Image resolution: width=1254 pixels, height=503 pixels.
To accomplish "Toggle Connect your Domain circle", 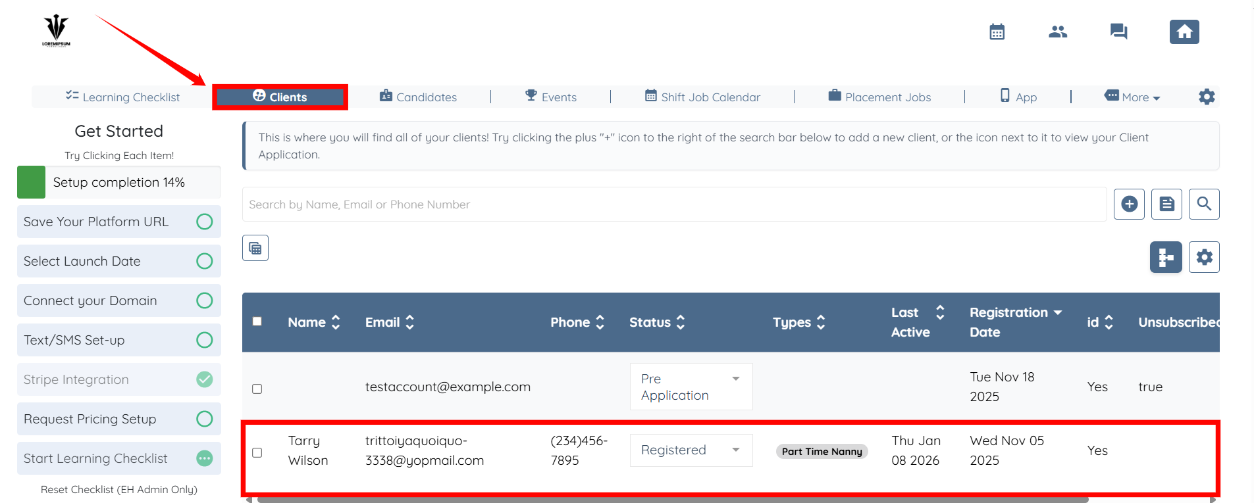I will [205, 300].
